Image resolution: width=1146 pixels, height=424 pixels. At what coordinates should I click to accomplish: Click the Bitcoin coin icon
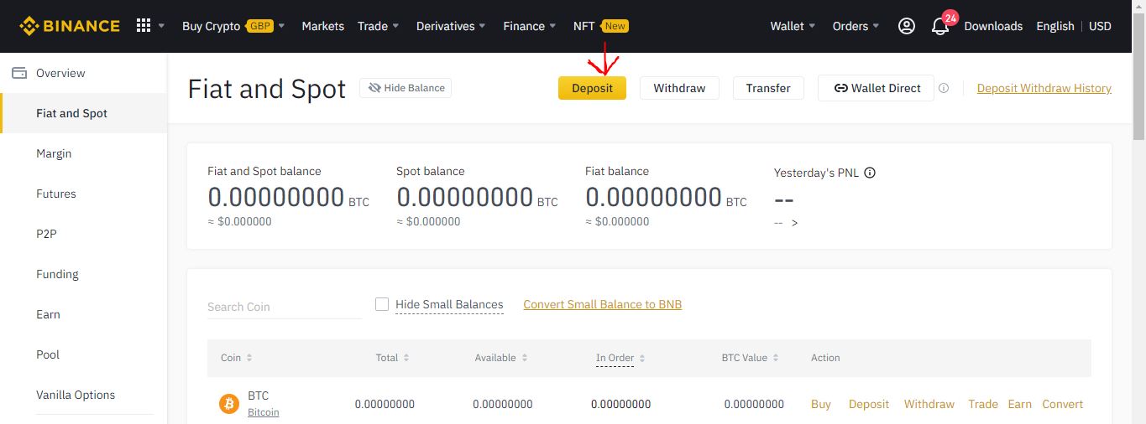click(229, 404)
